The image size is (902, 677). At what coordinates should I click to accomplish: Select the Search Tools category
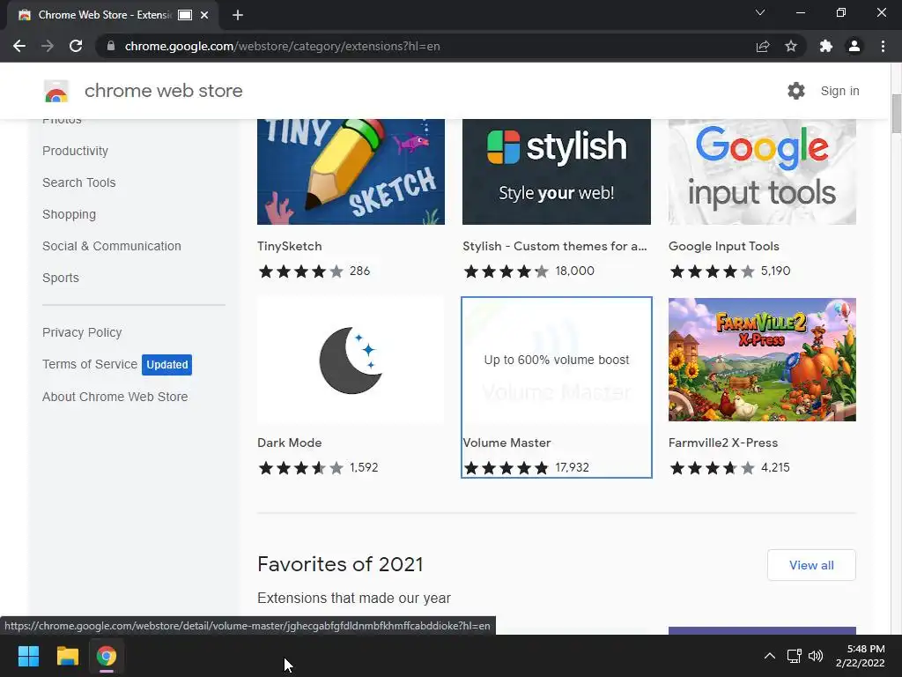click(x=78, y=182)
